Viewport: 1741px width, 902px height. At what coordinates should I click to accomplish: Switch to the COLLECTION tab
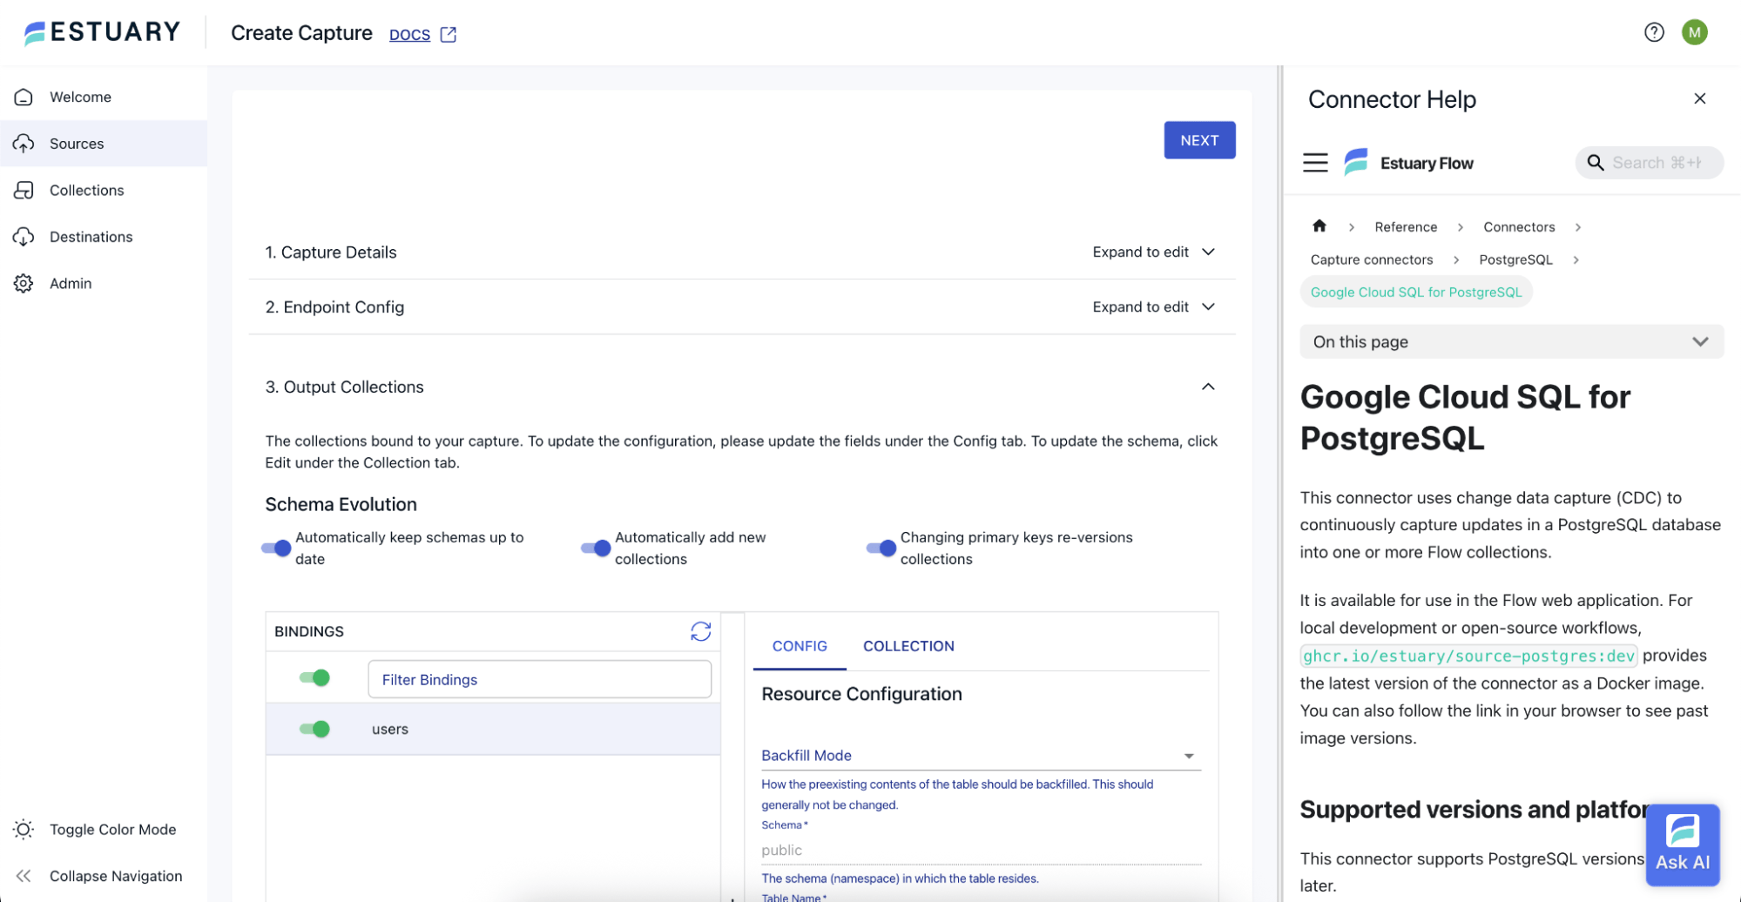click(908, 646)
